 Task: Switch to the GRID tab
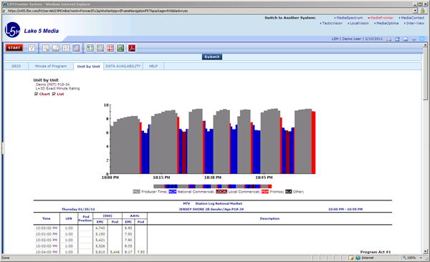point(16,66)
